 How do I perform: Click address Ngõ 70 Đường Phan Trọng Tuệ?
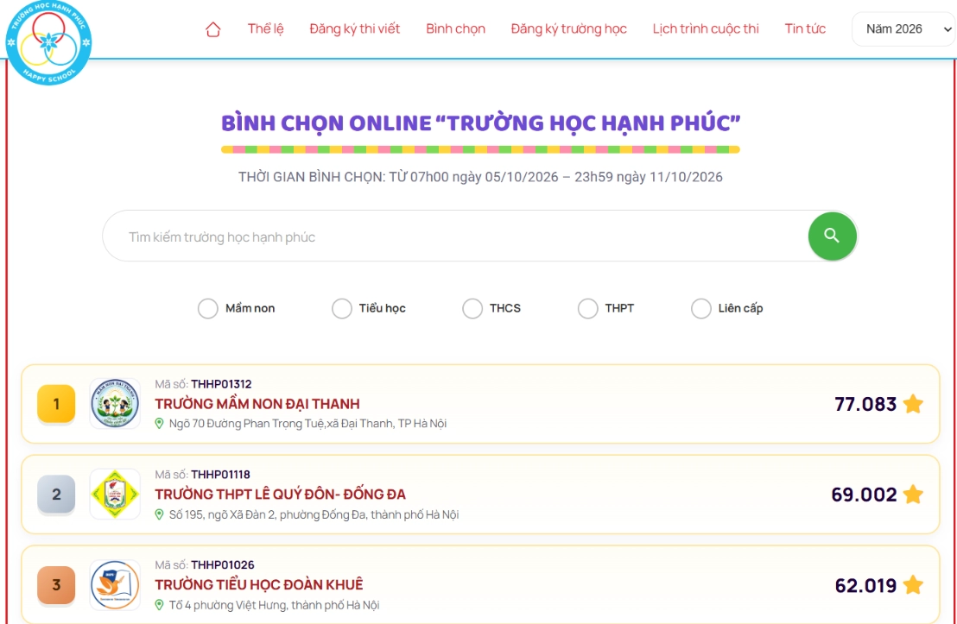point(307,423)
